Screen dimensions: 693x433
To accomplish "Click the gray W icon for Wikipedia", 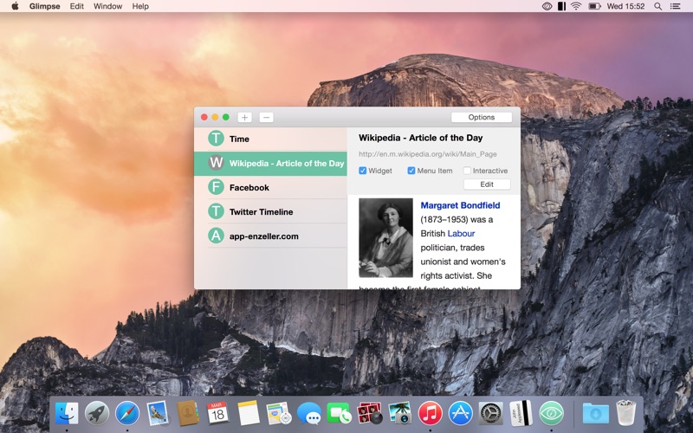I will (x=216, y=163).
